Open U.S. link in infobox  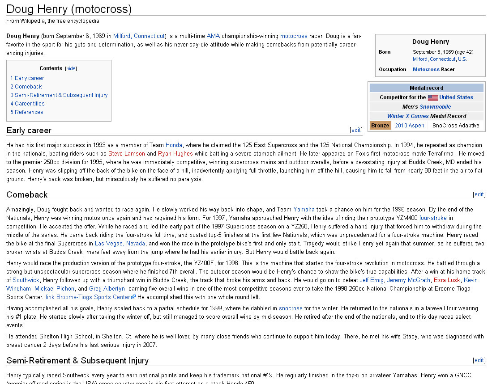tap(462, 59)
